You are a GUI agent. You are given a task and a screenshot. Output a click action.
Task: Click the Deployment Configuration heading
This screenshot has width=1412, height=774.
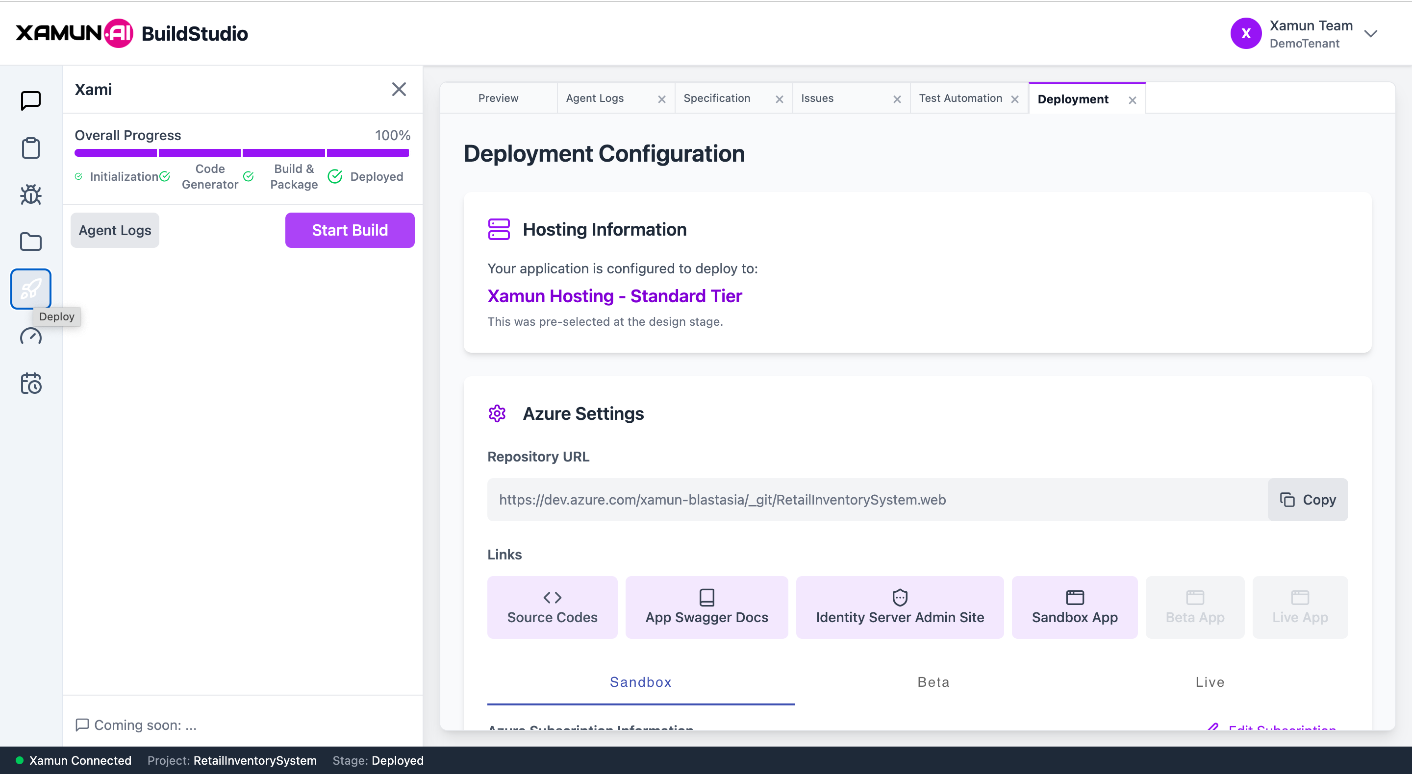[x=604, y=153]
